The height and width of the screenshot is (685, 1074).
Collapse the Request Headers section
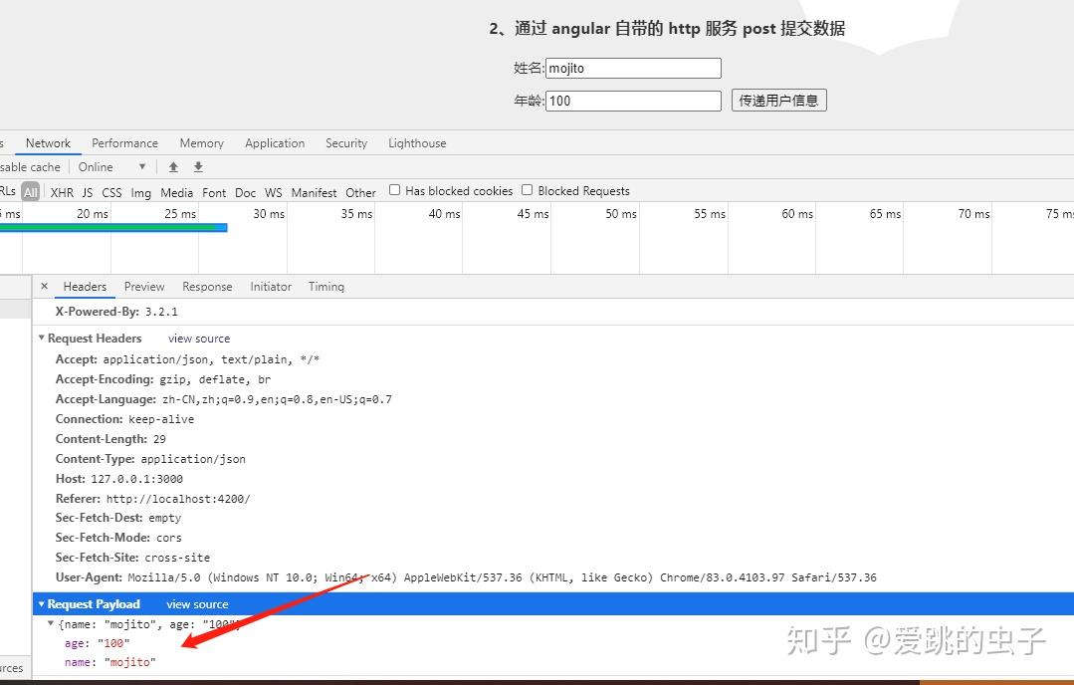coord(42,339)
